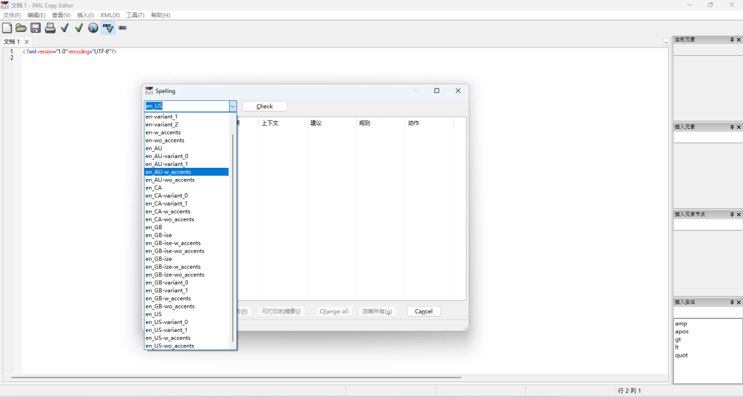The width and height of the screenshot is (743, 397).
Task: Click the language list vertical scrollbar
Action: click(233, 235)
